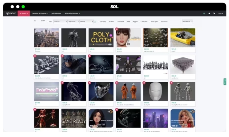Open the tufted gray ottoman thumbnail

click(183, 65)
